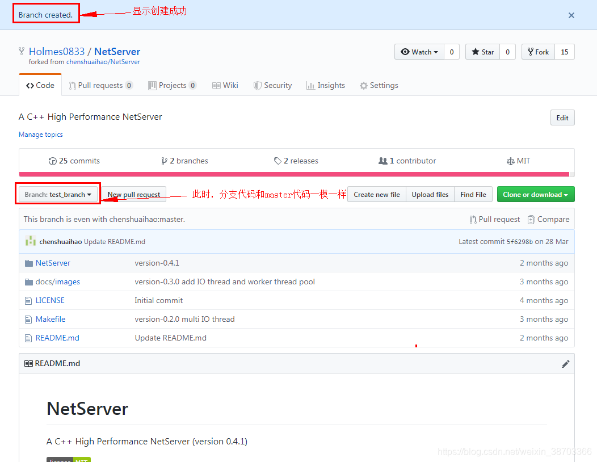Open the Makefile file

pos(51,319)
